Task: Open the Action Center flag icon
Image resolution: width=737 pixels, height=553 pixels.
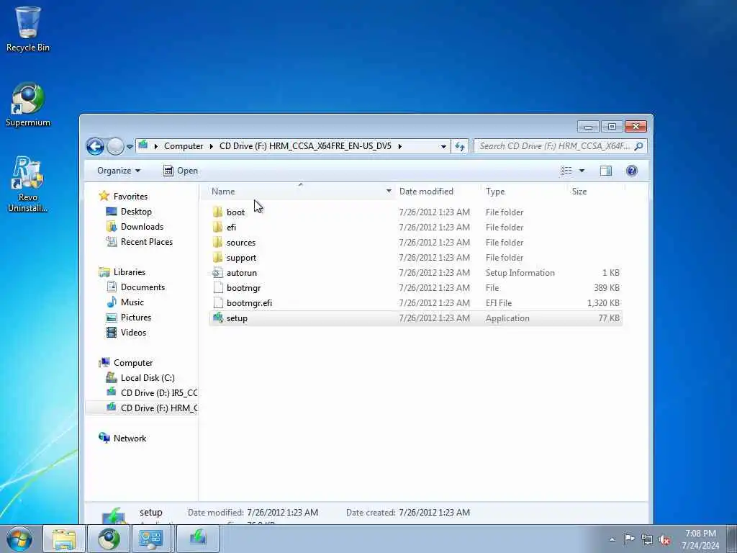Action: [x=629, y=539]
